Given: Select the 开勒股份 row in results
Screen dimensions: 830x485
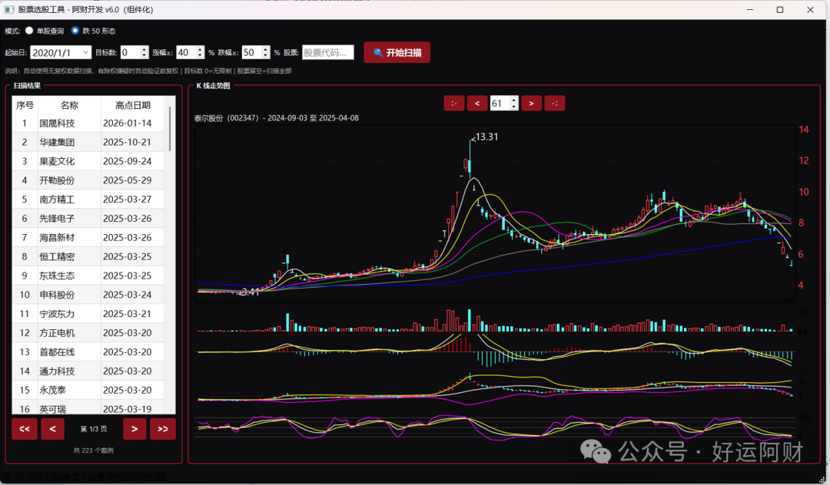Looking at the screenshot, I should coord(88,180).
